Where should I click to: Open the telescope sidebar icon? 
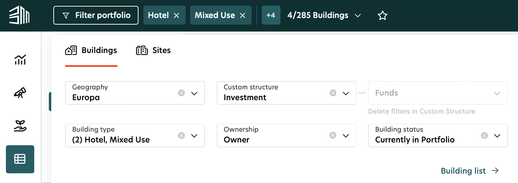pyautogui.click(x=20, y=93)
